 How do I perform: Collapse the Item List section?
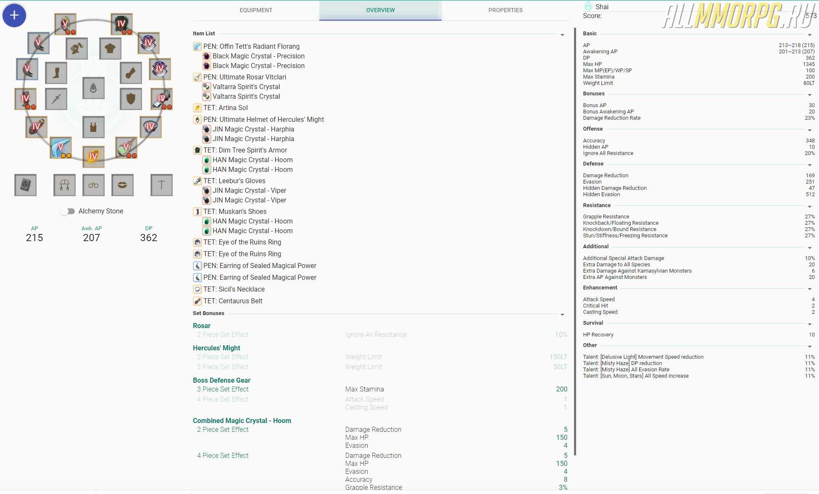pyautogui.click(x=562, y=35)
